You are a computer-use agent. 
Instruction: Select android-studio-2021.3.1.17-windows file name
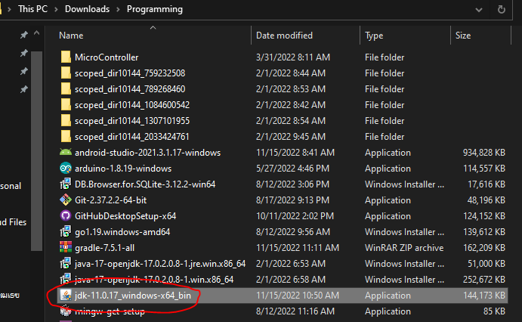pos(147,153)
